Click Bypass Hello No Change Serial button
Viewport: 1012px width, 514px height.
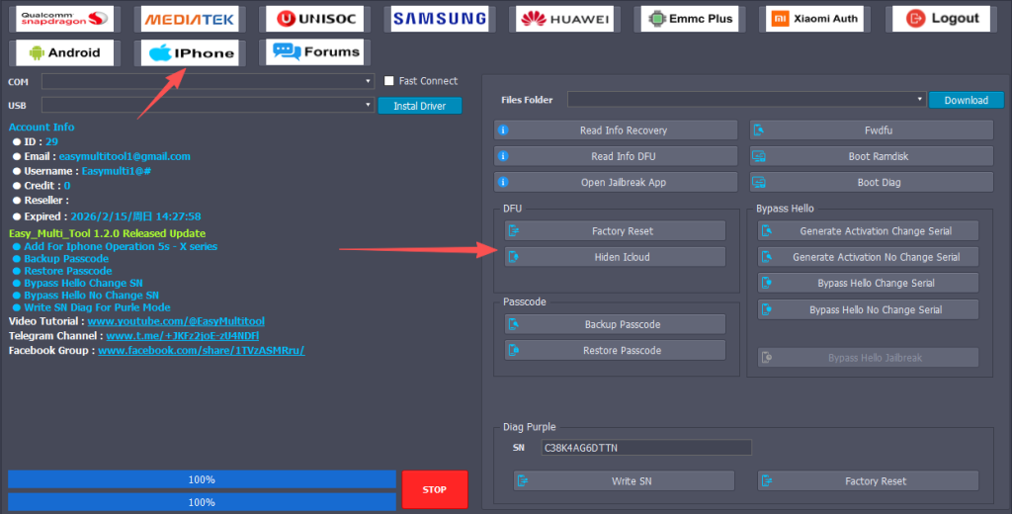tap(868, 309)
